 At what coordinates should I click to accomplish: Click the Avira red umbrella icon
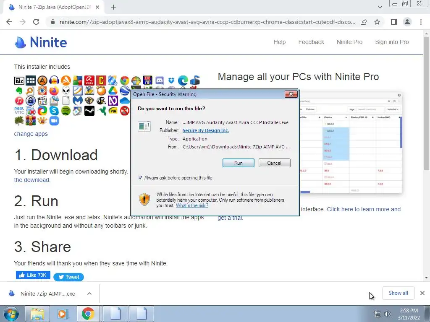point(89,80)
